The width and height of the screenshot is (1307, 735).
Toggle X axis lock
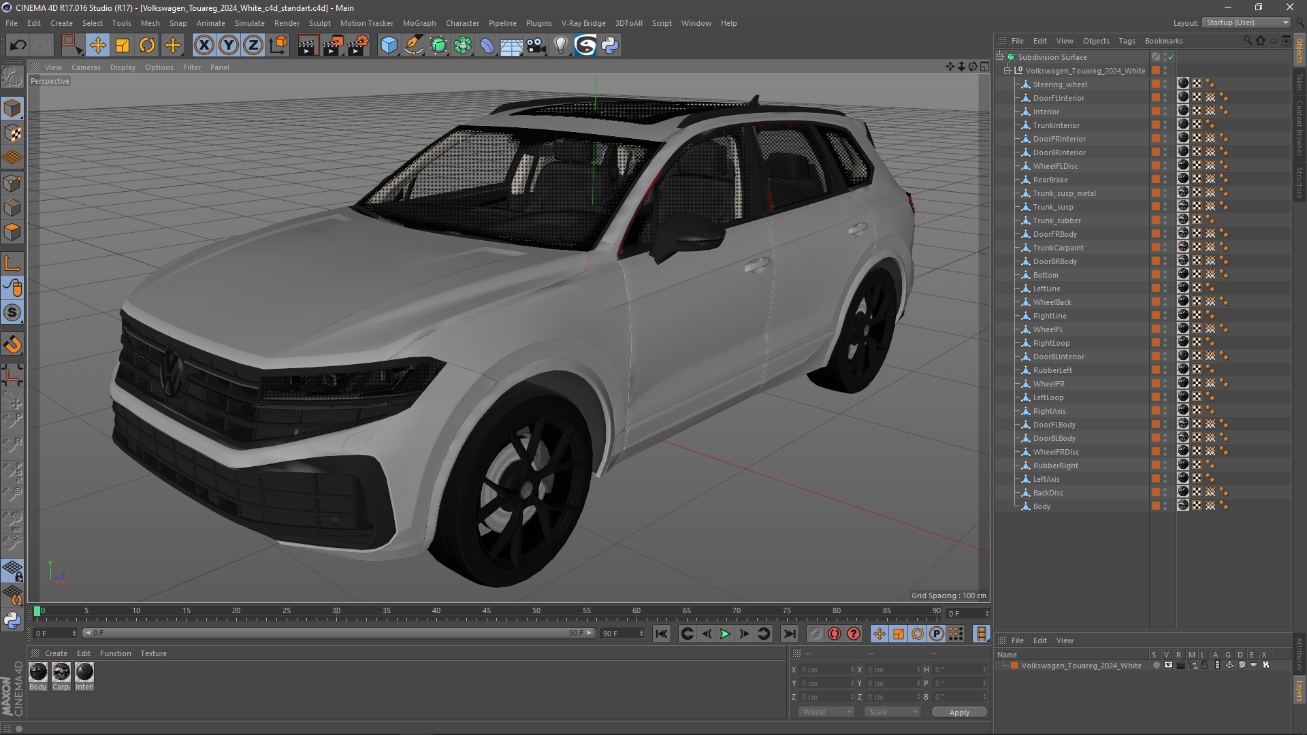point(204,46)
